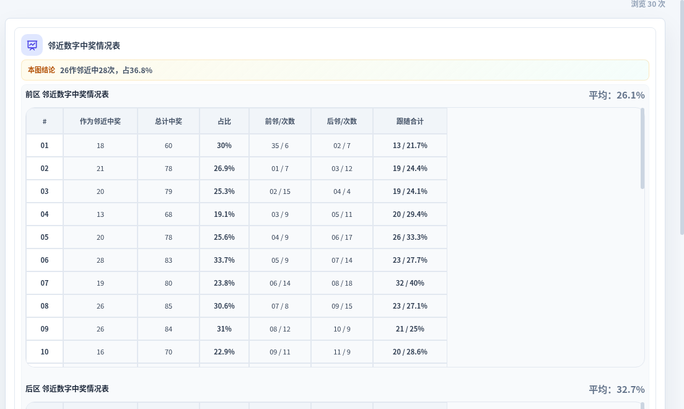Image resolution: width=684 pixels, height=409 pixels.
Task: Click the chart presentation icon beside the title
Action: pyautogui.click(x=32, y=45)
